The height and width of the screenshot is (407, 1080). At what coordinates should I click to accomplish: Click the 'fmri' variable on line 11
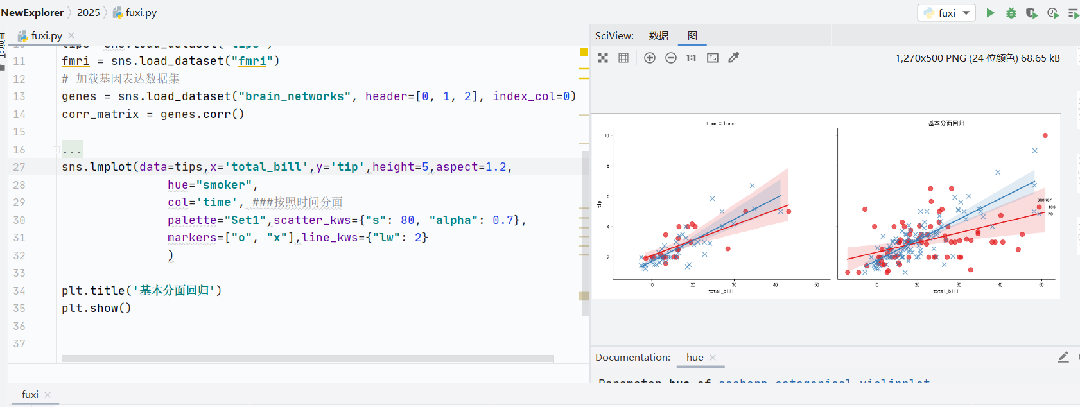76,61
